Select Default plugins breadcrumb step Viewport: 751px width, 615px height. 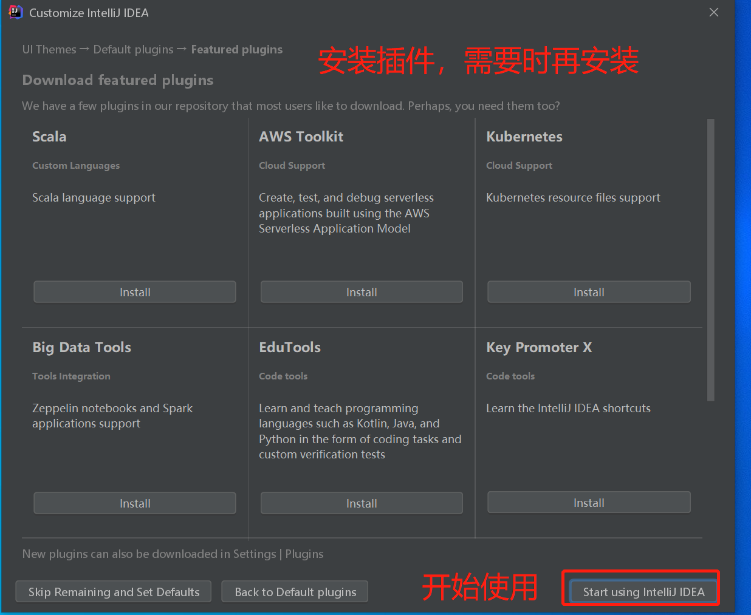coord(134,50)
